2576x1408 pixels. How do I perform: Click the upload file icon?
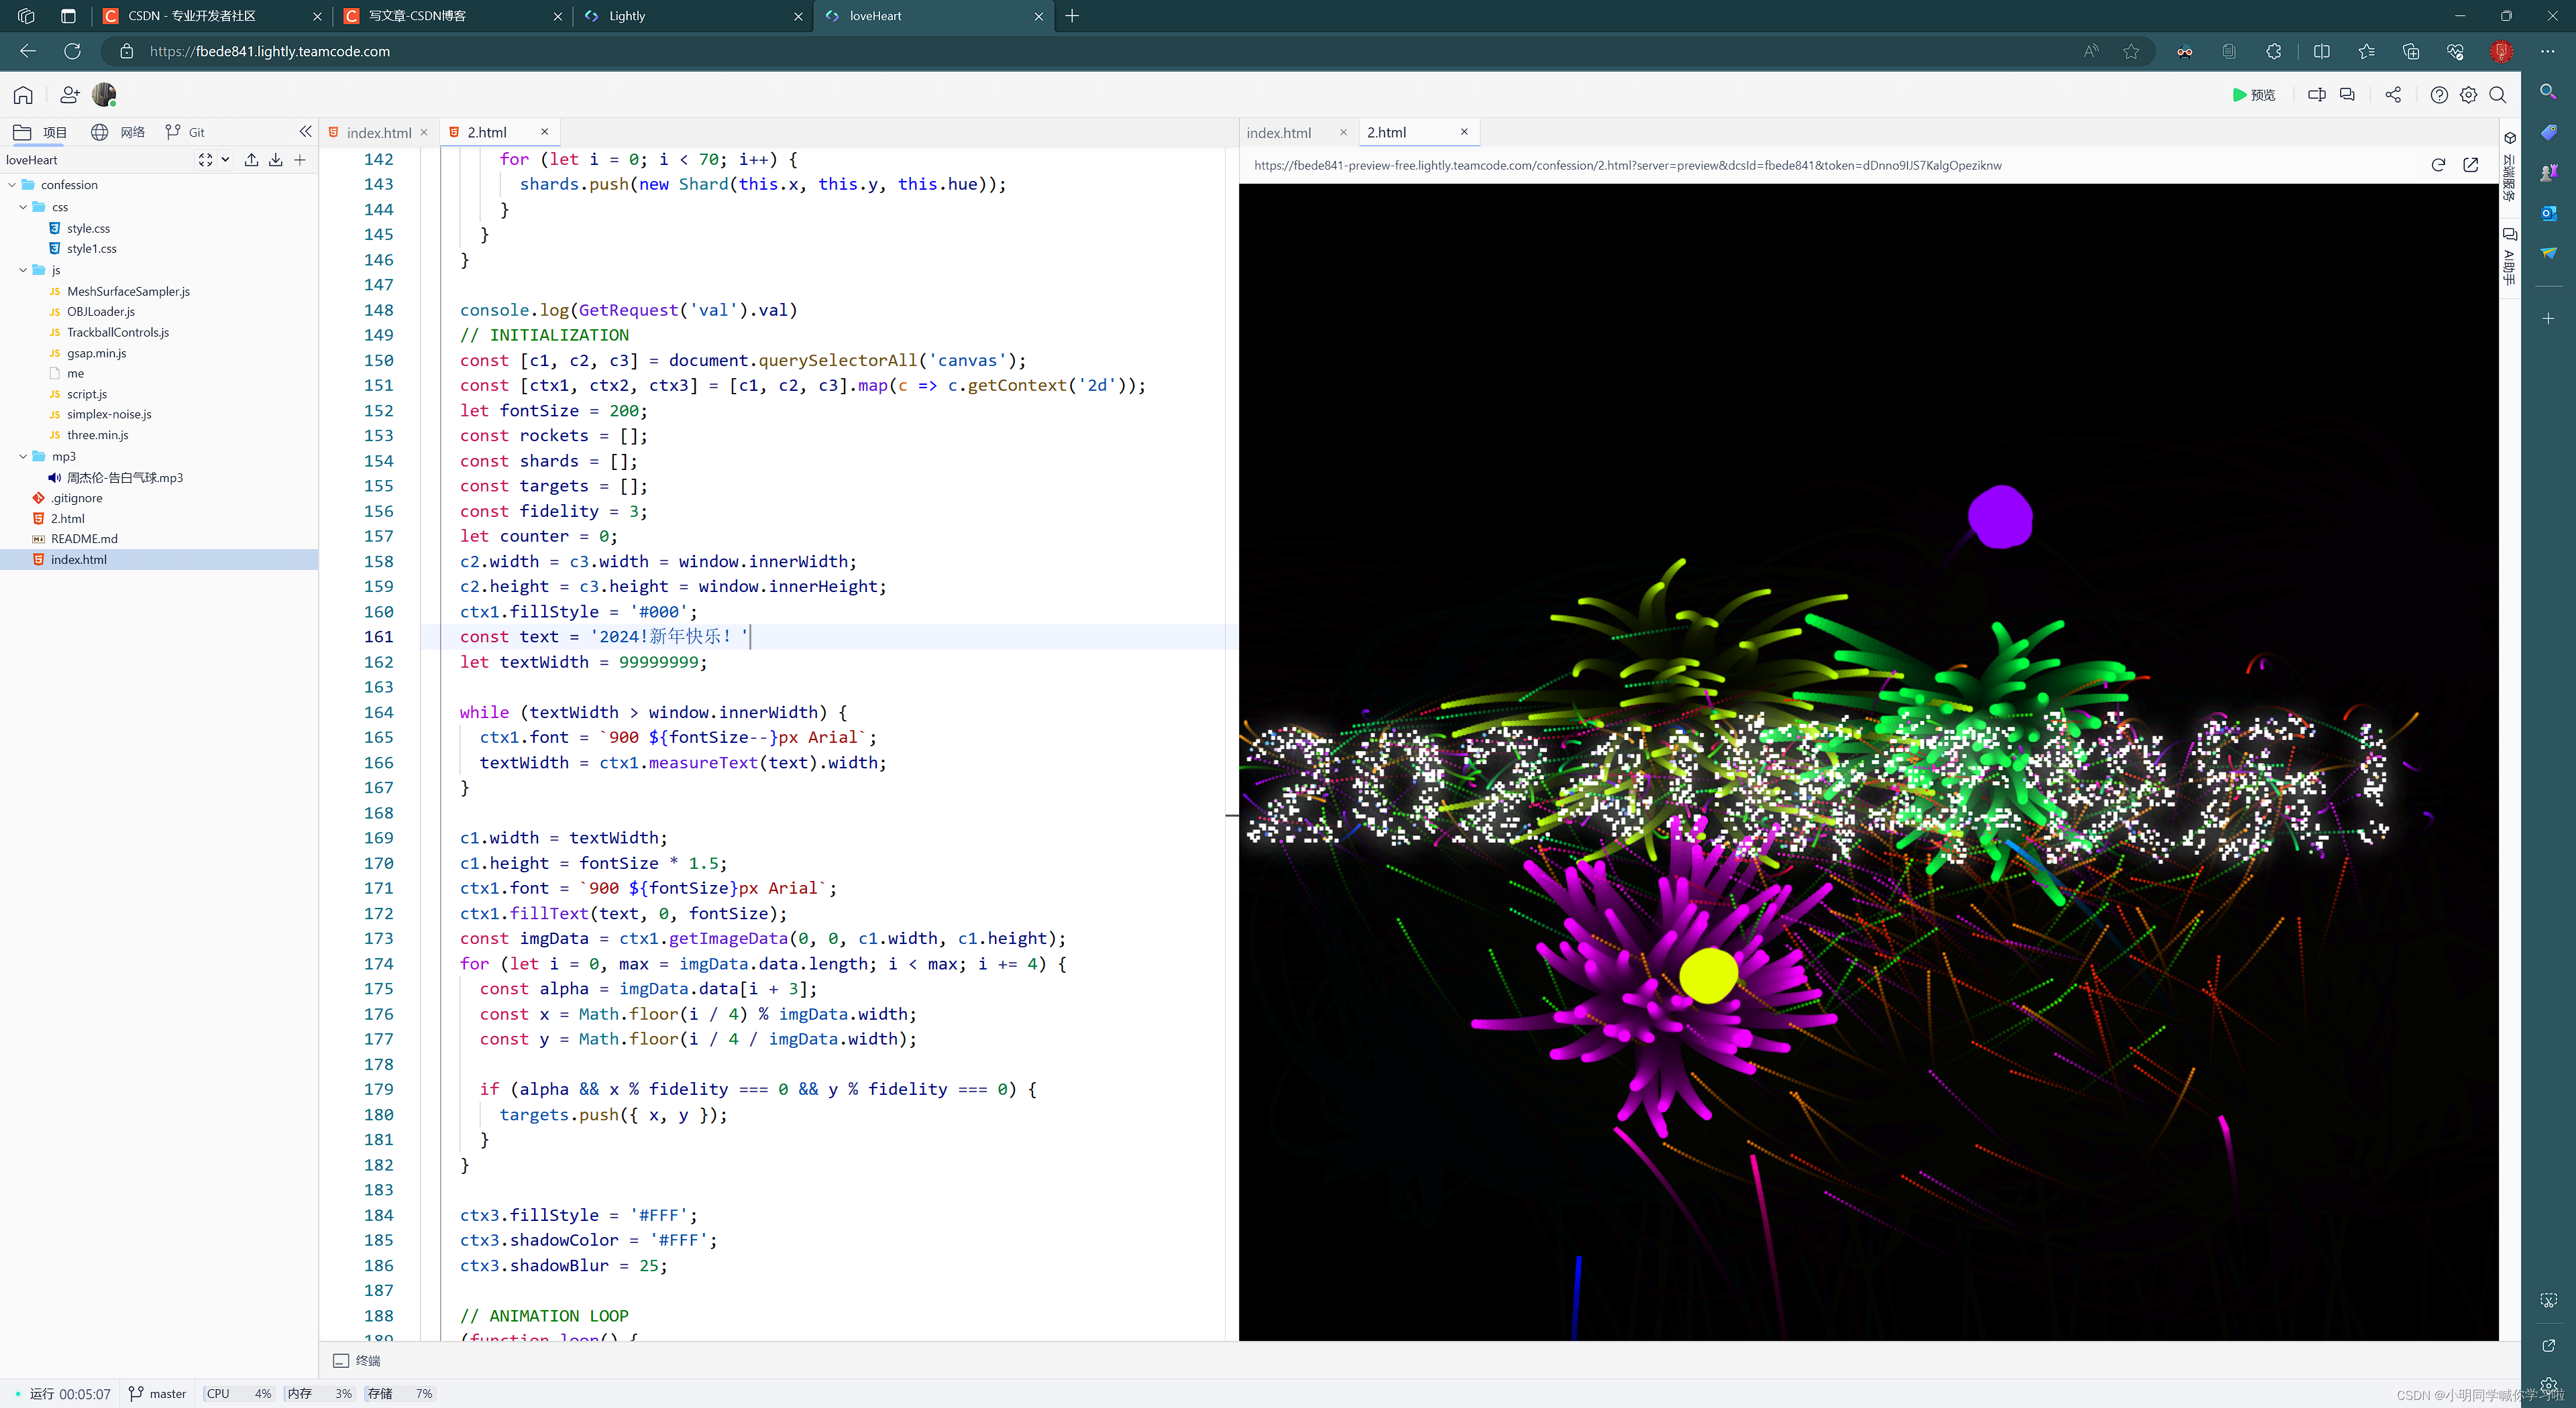point(251,160)
